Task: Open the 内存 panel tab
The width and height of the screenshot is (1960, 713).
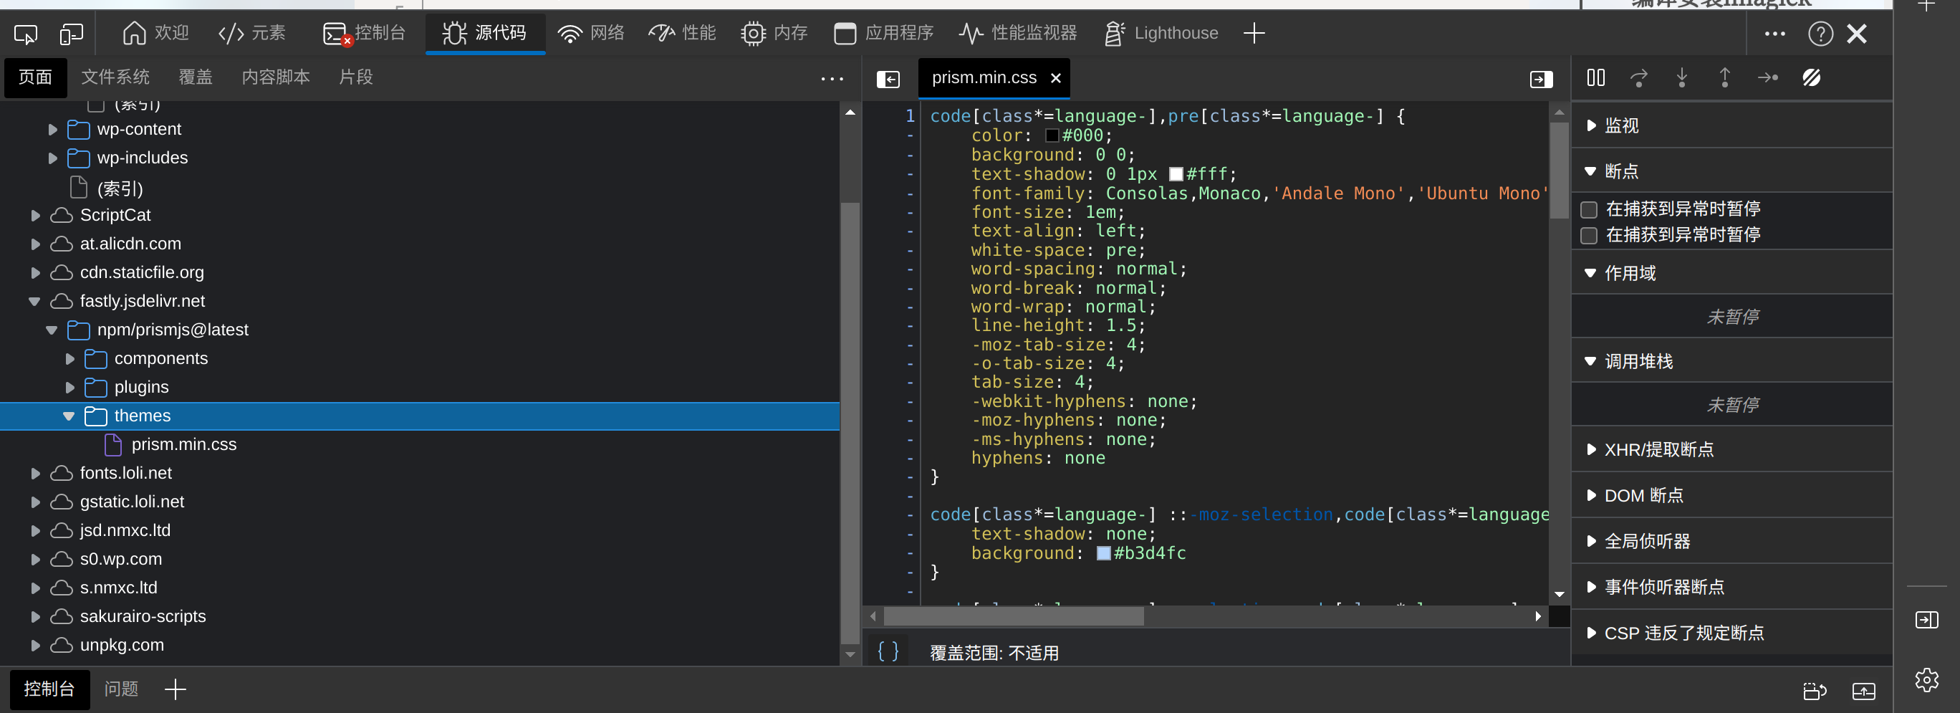Action: tap(774, 33)
